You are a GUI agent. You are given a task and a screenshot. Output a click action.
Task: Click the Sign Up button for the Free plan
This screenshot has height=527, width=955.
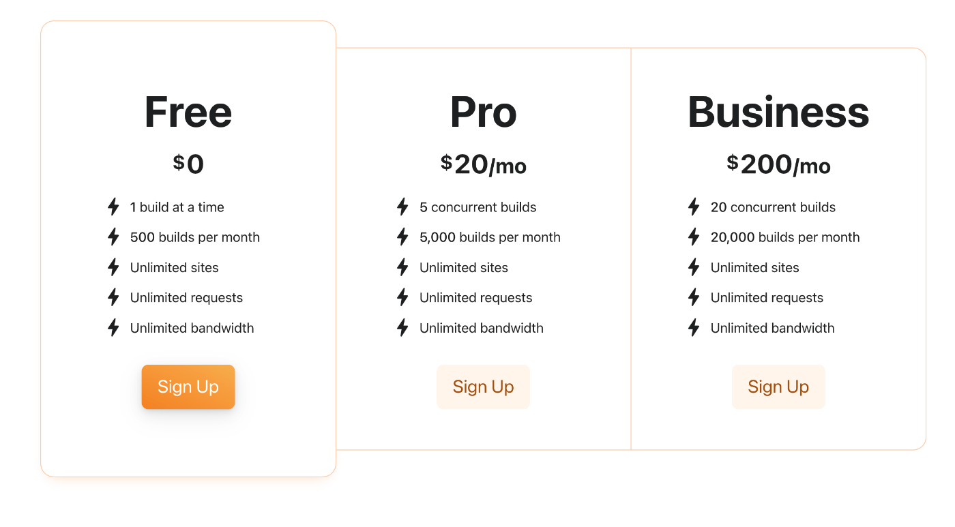[188, 387]
